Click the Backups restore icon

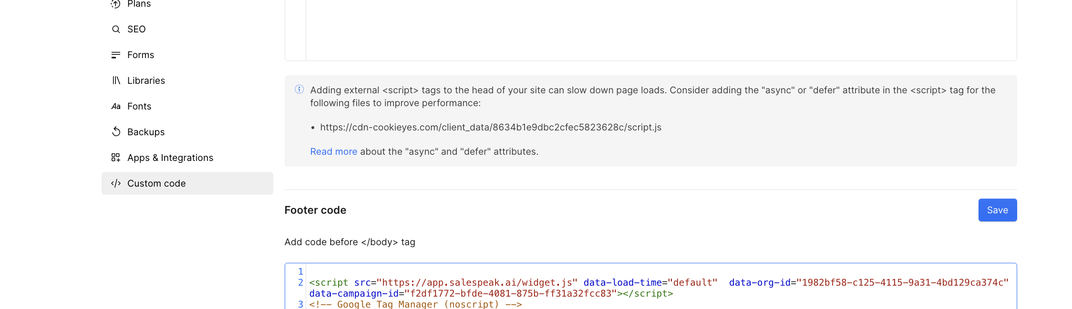116,132
